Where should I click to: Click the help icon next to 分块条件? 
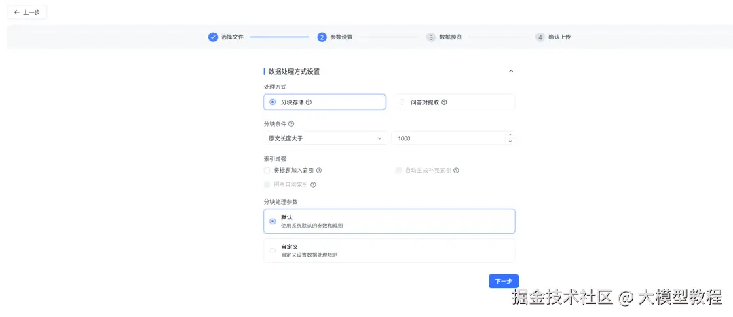point(291,124)
